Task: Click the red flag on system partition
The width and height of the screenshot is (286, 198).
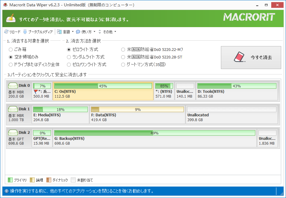Action: click(x=36, y=91)
